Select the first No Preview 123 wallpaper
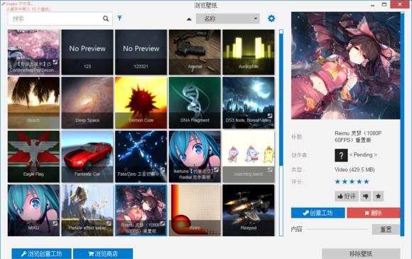 pos(87,52)
